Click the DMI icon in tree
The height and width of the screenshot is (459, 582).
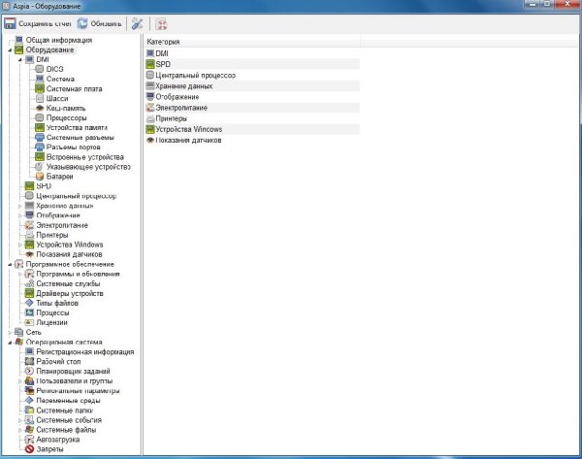(29, 59)
